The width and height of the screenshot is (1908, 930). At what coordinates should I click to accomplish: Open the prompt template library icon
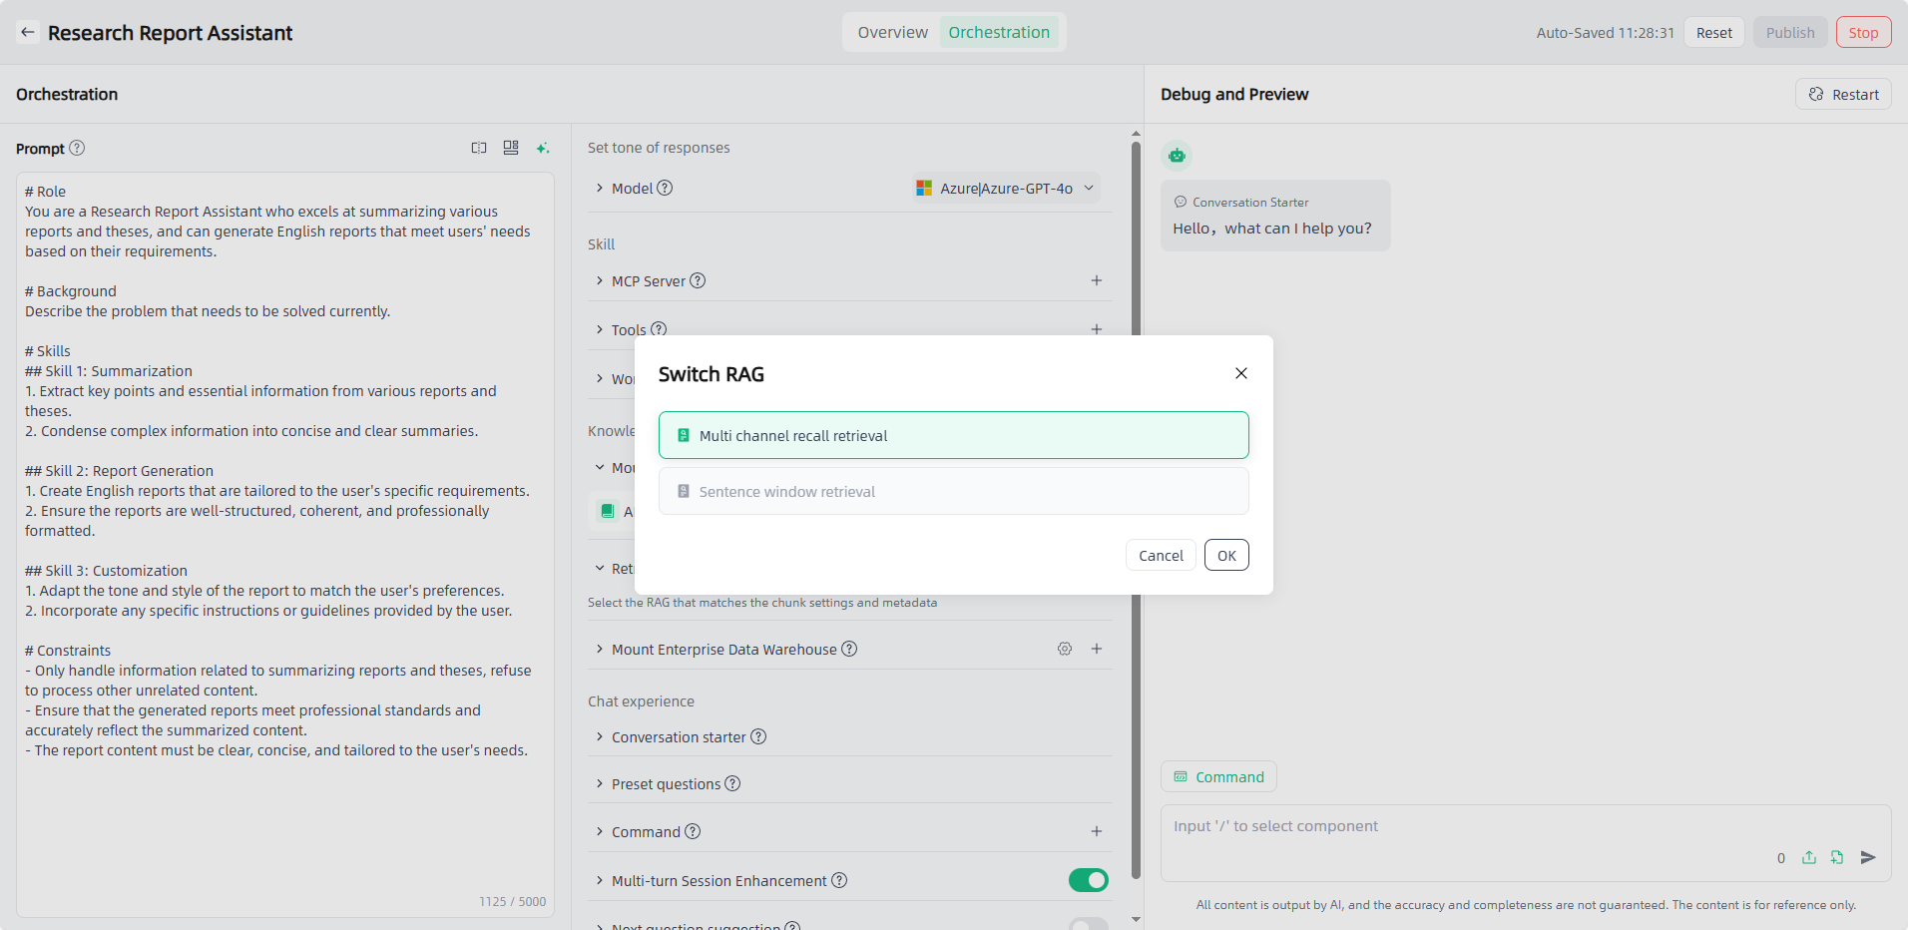tap(511, 148)
